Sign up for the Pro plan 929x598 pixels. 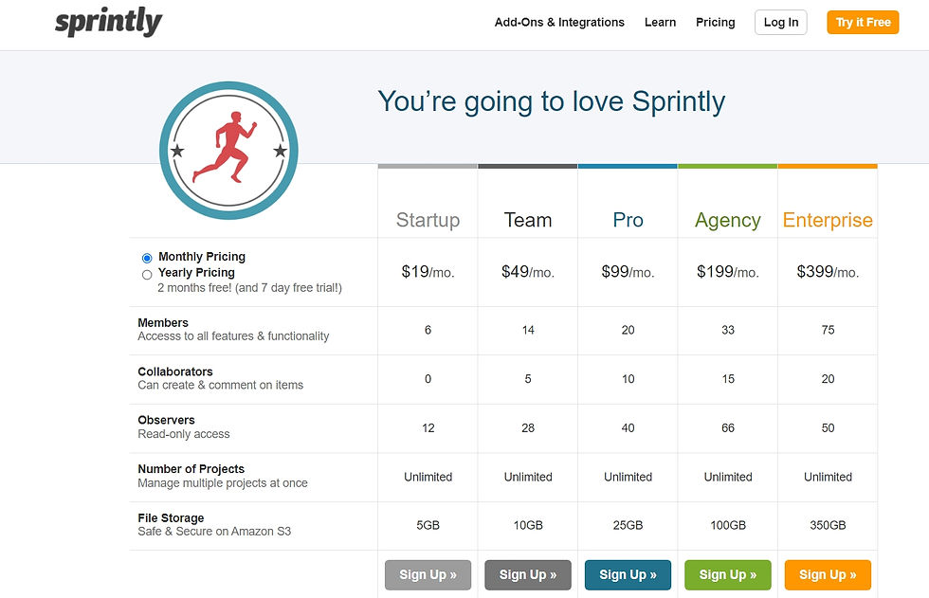click(x=628, y=575)
